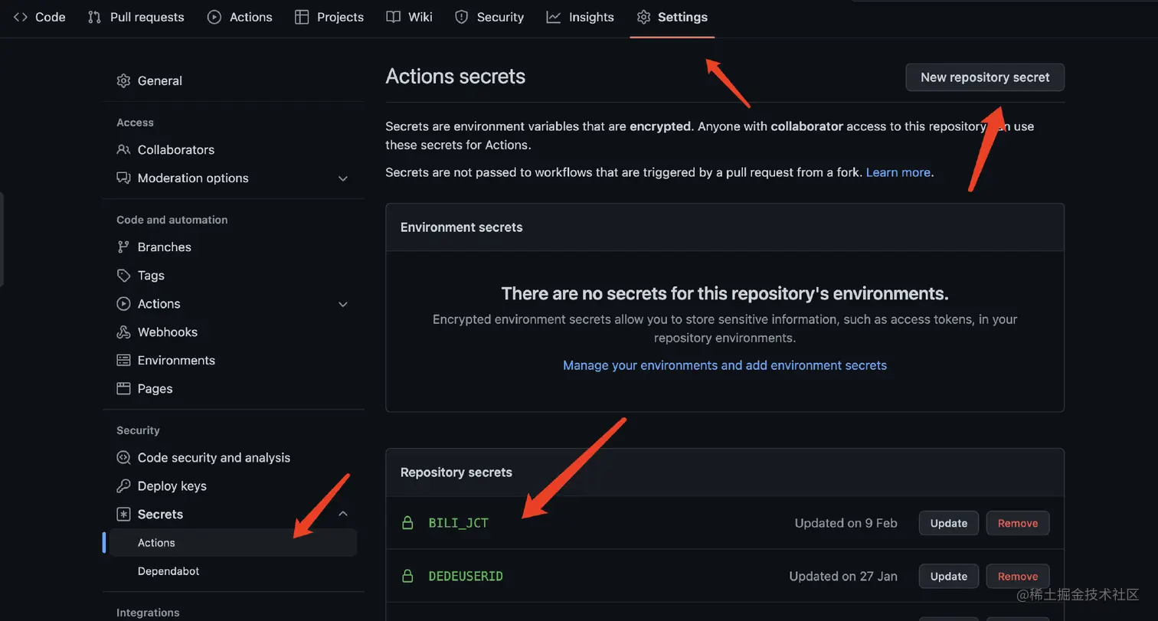Click the Repository secrets heading
Viewport: 1158px width, 621px height.
pyautogui.click(x=456, y=472)
